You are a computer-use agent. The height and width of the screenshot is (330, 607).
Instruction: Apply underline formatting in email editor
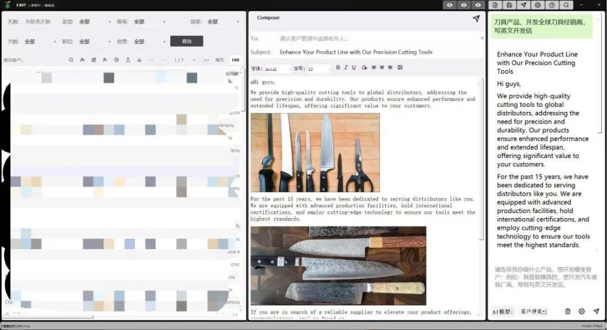[x=354, y=67]
